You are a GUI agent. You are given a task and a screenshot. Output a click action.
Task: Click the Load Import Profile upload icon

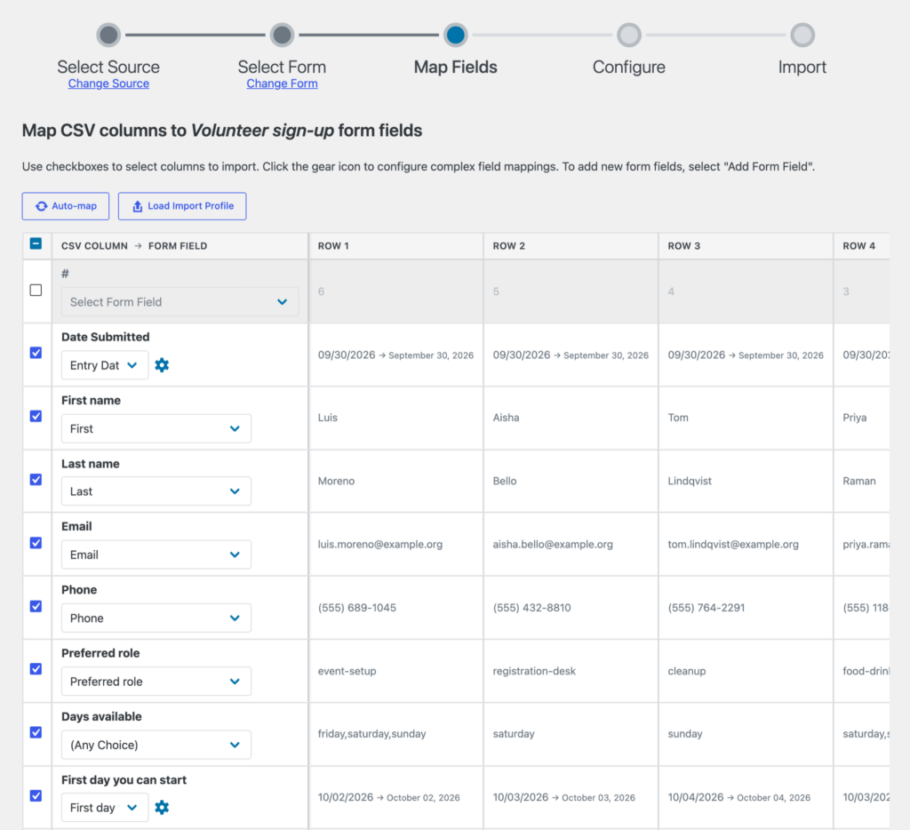[138, 206]
